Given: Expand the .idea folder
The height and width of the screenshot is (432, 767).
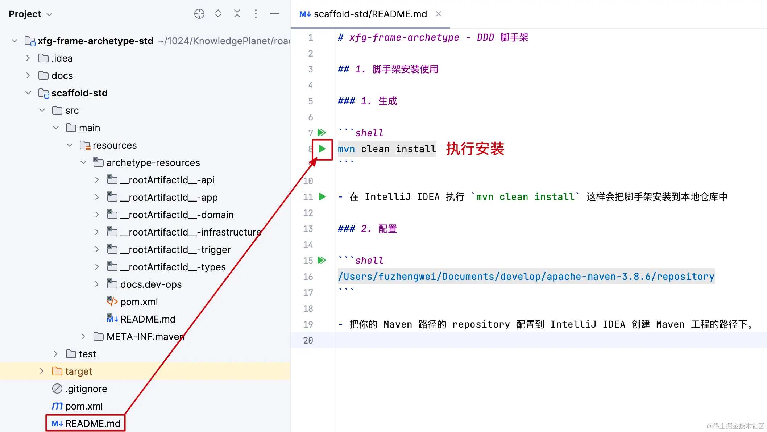Looking at the screenshot, I should pyautogui.click(x=28, y=58).
